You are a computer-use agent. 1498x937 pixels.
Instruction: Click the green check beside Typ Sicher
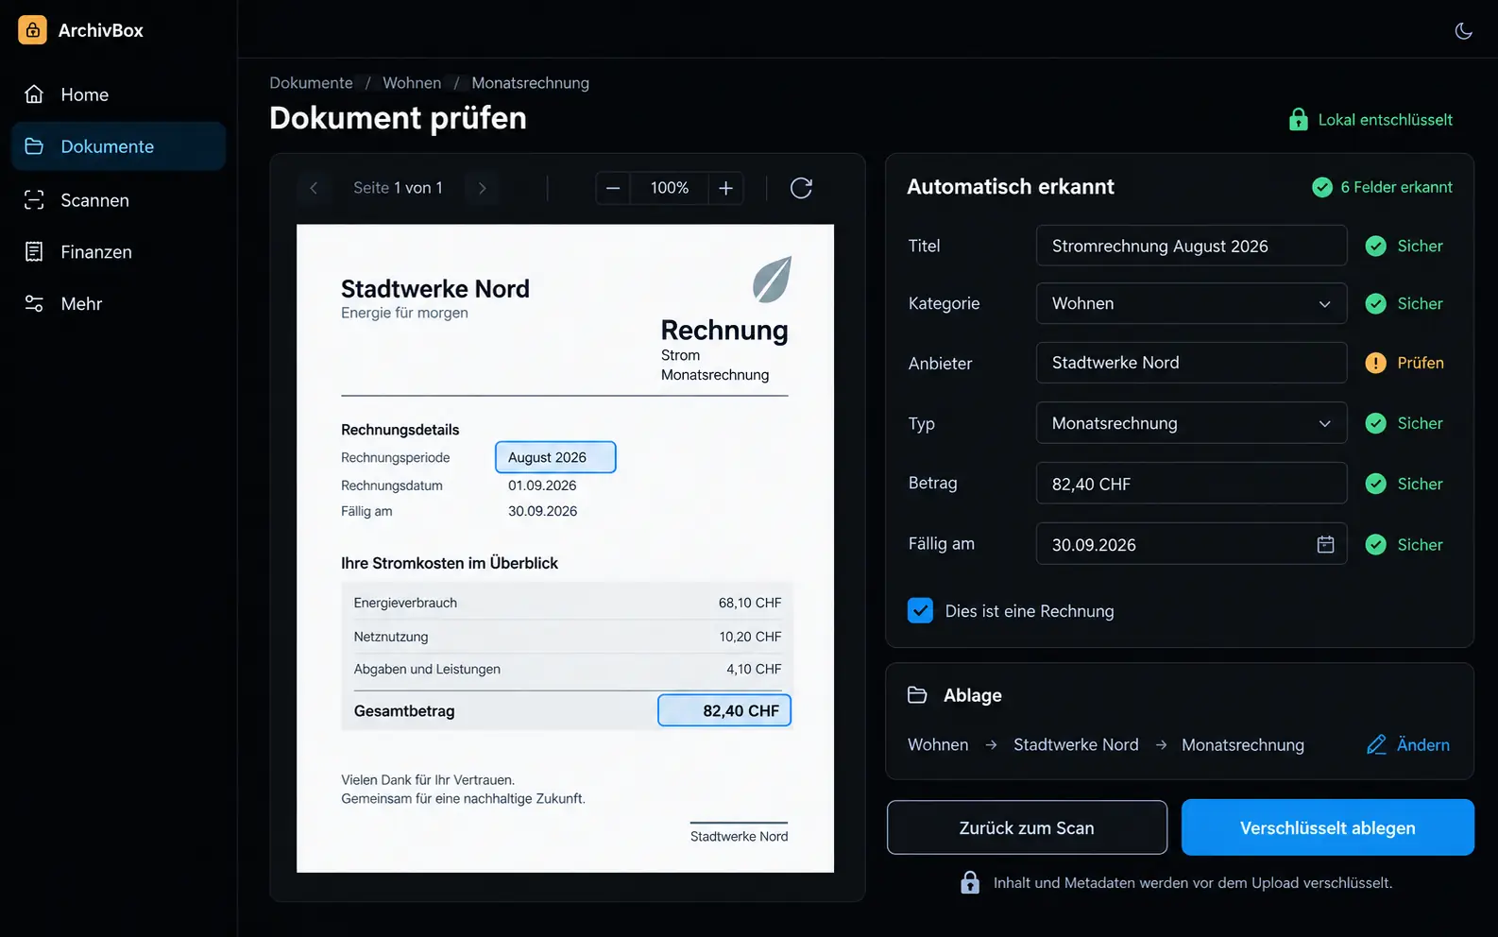point(1376,423)
